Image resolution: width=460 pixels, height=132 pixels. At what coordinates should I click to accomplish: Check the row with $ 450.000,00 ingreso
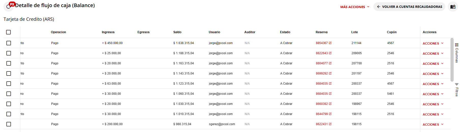tap(9, 43)
